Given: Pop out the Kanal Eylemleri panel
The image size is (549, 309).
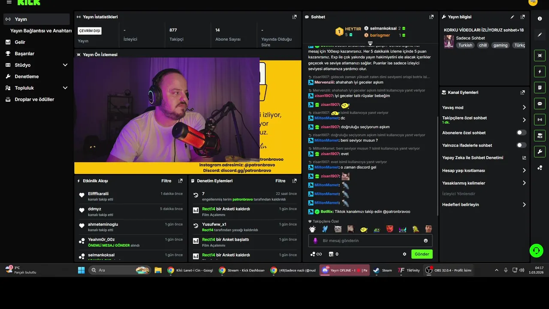Looking at the screenshot, I should pyautogui.click(x=522, y=92).
